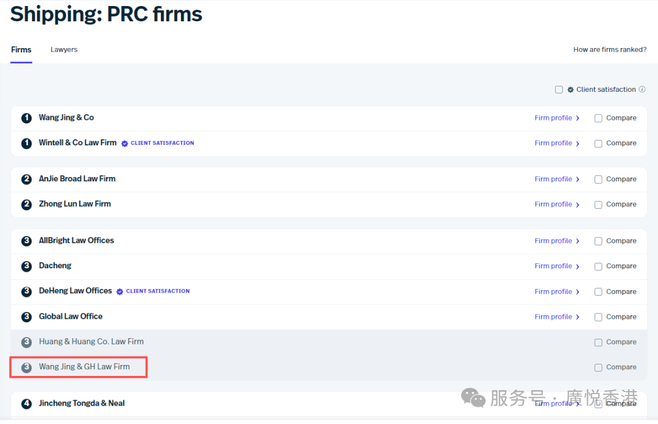
Task: Click the gear badge icon in the Client satisfaction filter
Action: [571, 89]
